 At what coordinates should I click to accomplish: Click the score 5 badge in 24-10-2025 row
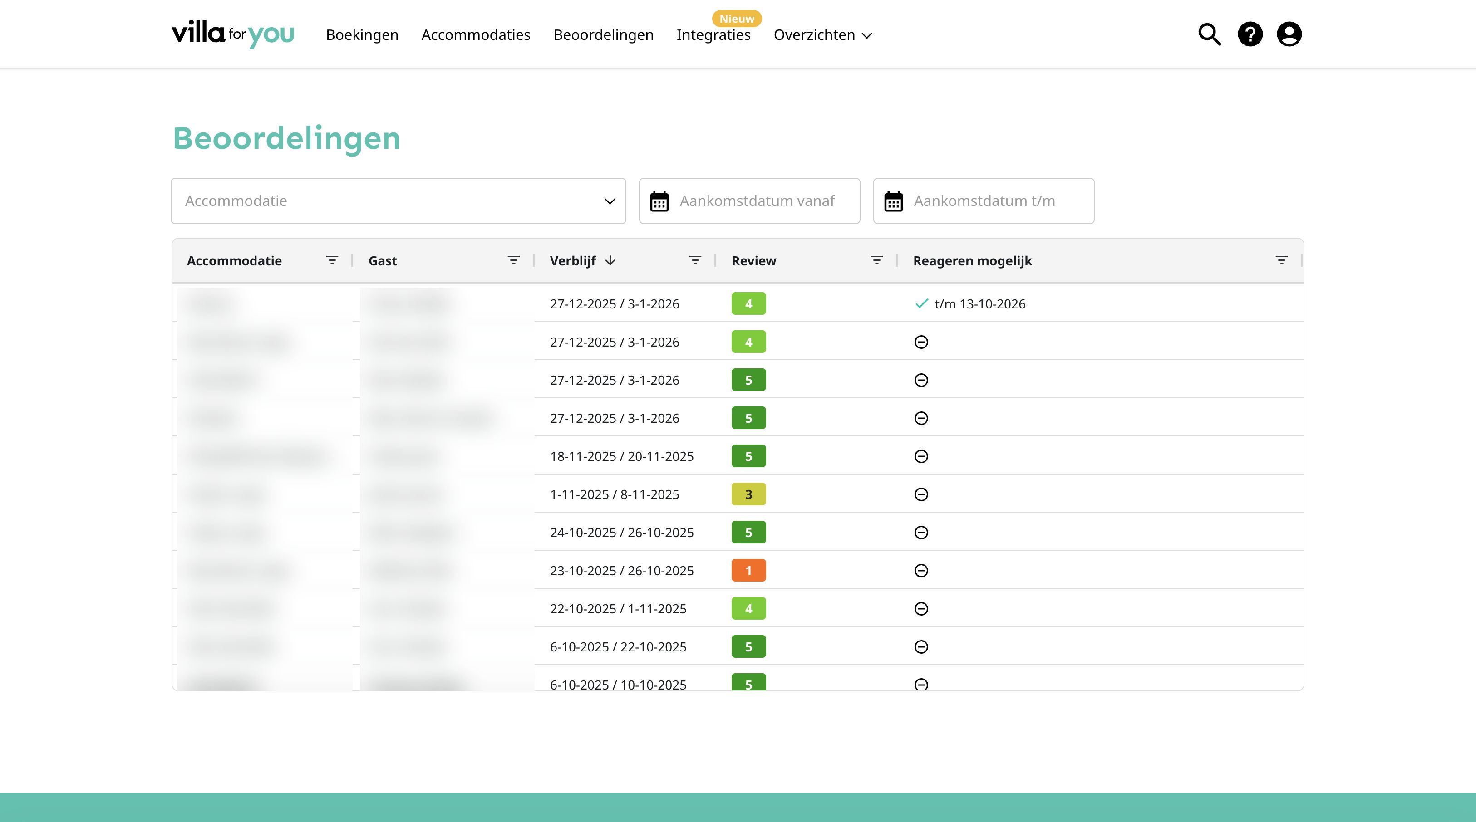click(748, 533)
